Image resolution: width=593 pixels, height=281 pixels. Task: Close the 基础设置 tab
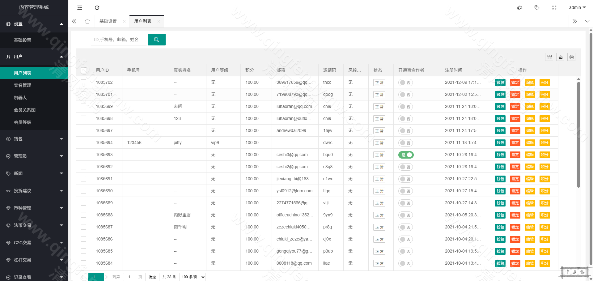pos(124,22)
